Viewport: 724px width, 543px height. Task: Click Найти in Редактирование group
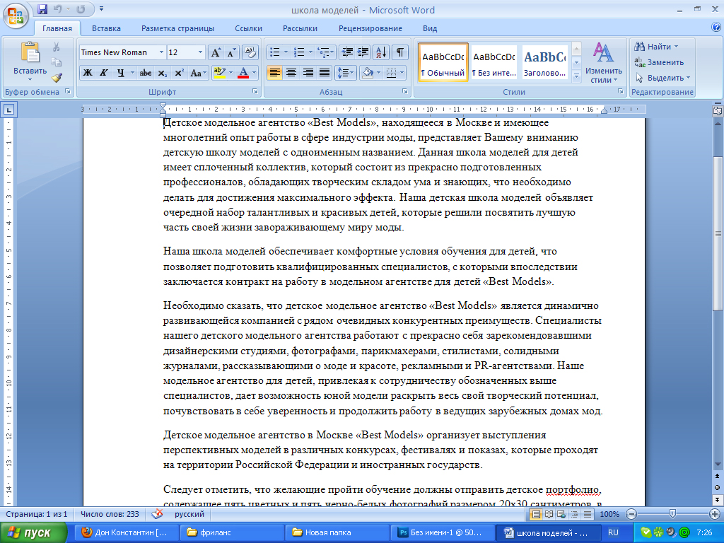(x=656, y=47)
